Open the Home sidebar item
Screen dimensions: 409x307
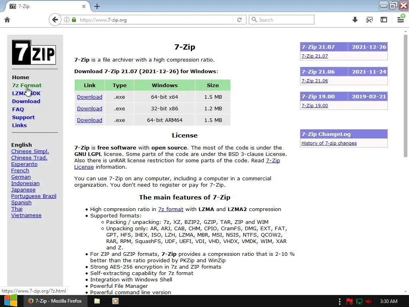(21, 77)
